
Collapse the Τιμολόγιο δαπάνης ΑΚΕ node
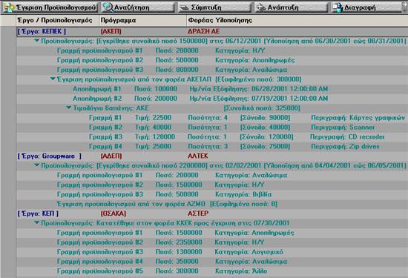coord(69,107)
